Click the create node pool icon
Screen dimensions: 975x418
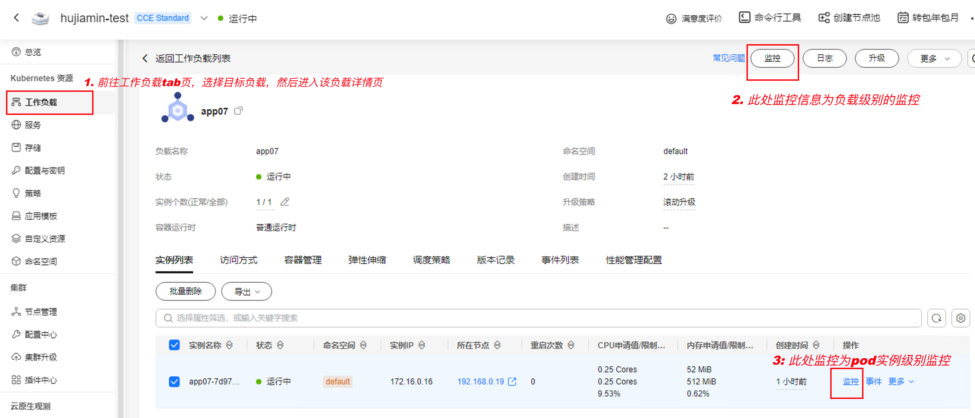pyautogui.click(x=824, y=17)
